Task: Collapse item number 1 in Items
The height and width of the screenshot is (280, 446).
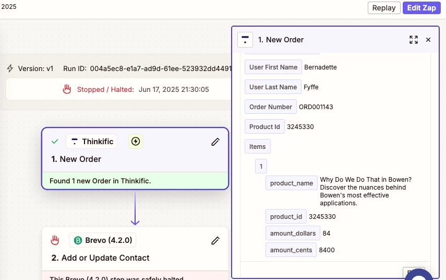Action: (261, 166)
